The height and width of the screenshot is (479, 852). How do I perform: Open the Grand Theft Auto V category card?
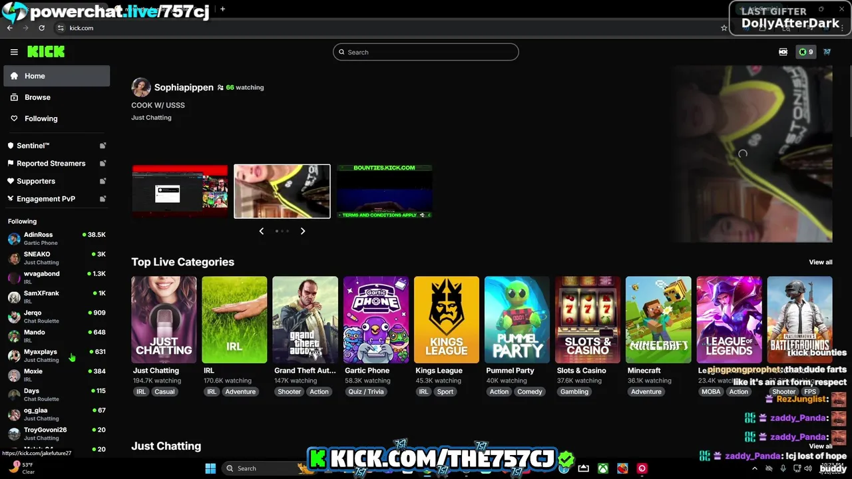305,320
